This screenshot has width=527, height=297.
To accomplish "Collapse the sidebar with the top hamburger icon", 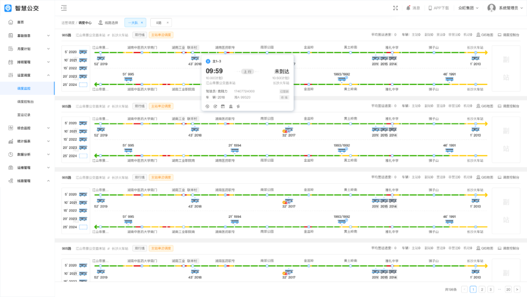I will 64,8.
